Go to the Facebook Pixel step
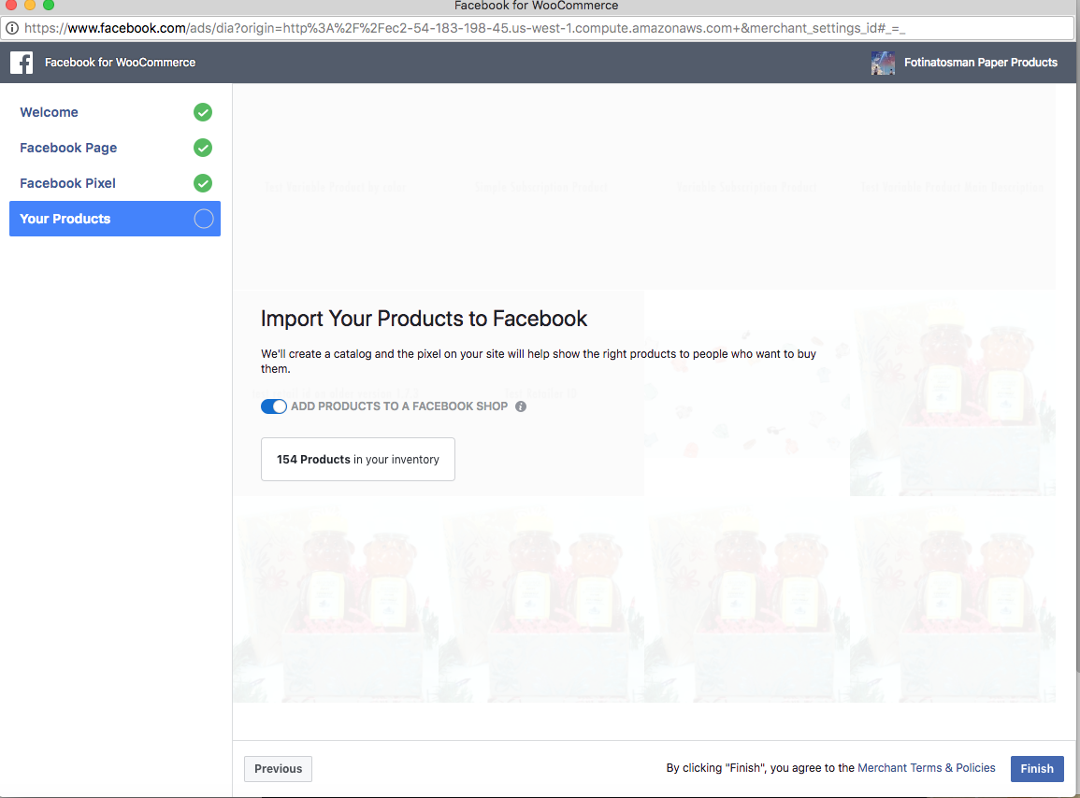The image size is (1080, 798). click(115, 183)
